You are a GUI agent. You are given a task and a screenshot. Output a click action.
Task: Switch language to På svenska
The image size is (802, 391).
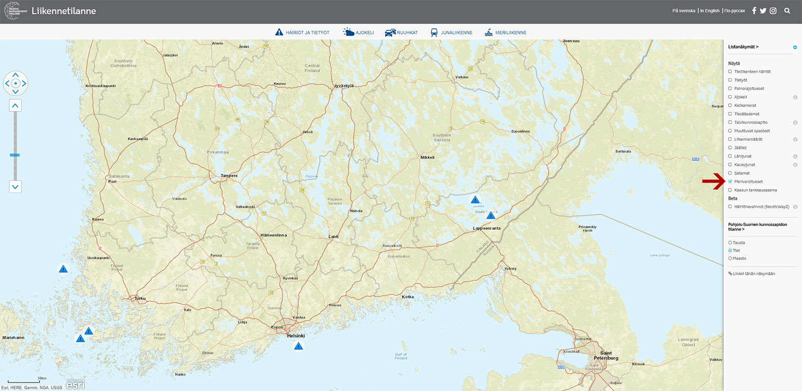coord(684,11)
